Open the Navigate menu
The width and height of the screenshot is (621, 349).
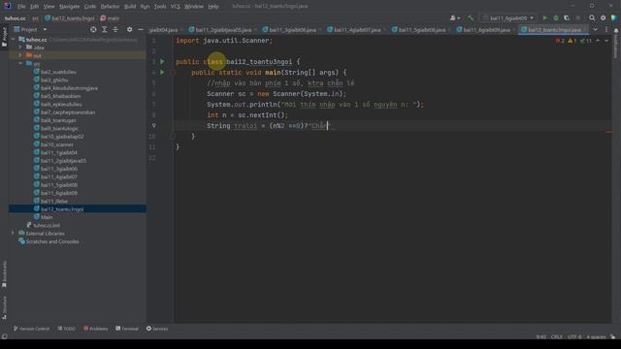pos(69,7)
